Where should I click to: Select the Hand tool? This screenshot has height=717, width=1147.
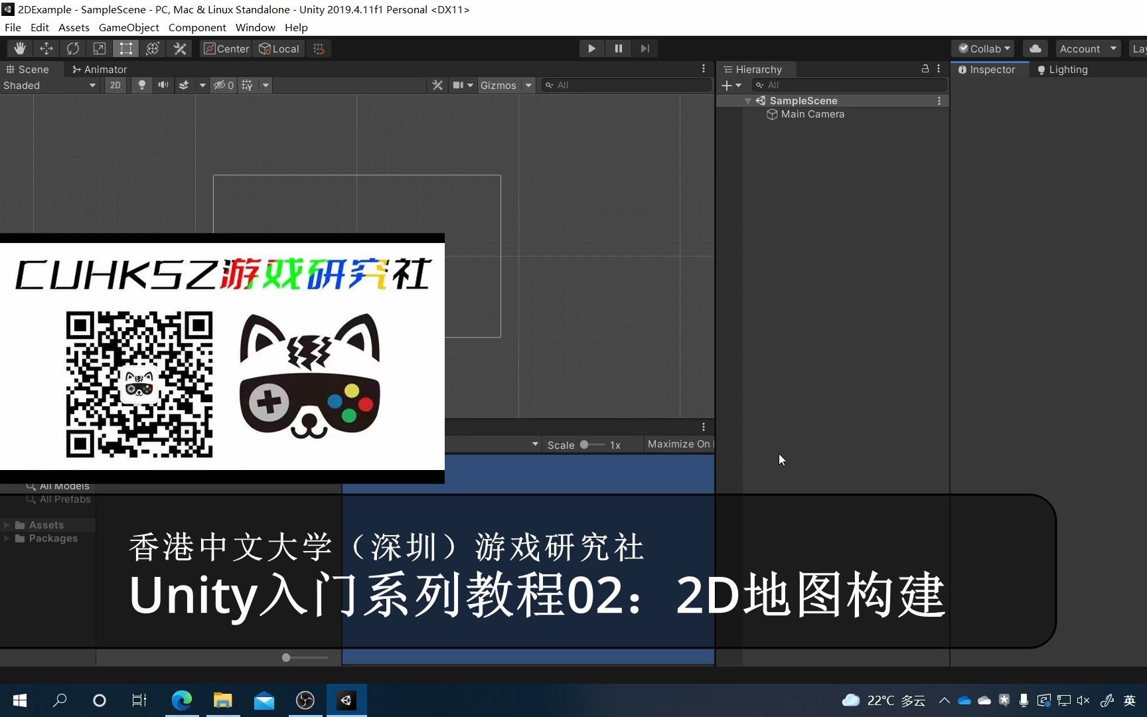click(20, 48)
